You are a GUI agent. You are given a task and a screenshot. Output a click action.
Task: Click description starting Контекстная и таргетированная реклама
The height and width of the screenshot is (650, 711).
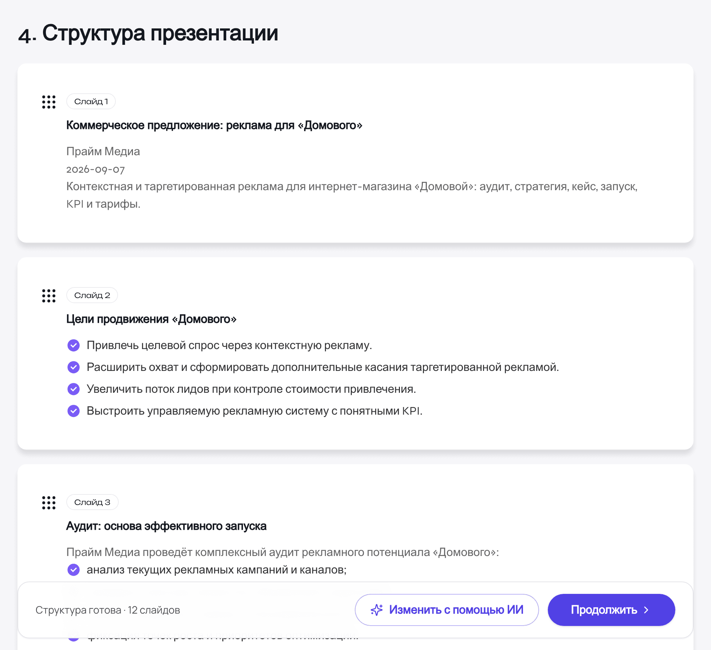[x=352, y=195]
